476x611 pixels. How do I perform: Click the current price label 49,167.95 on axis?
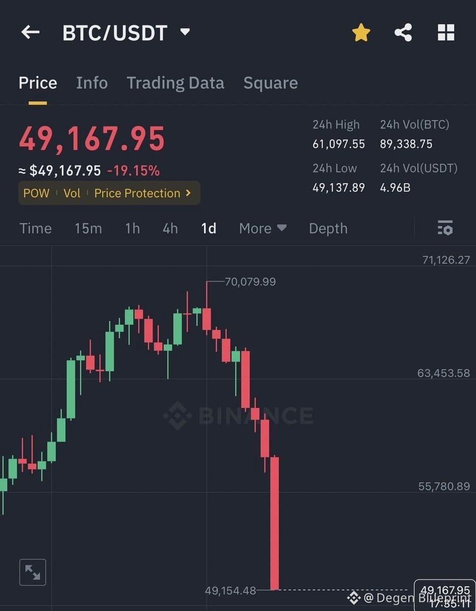(445, 591)
